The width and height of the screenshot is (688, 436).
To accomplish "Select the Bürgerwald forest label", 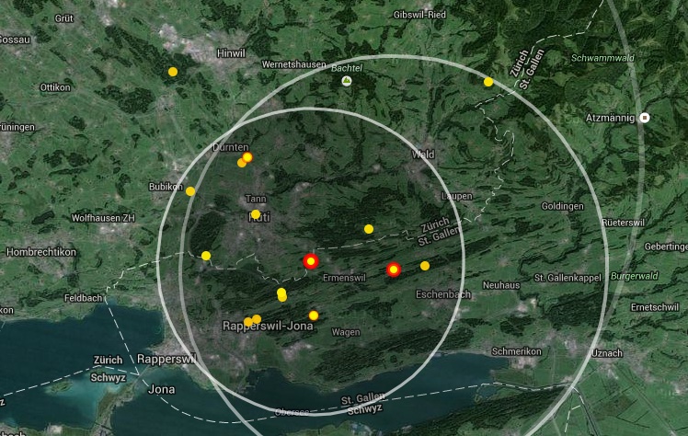I will point(635,276).
